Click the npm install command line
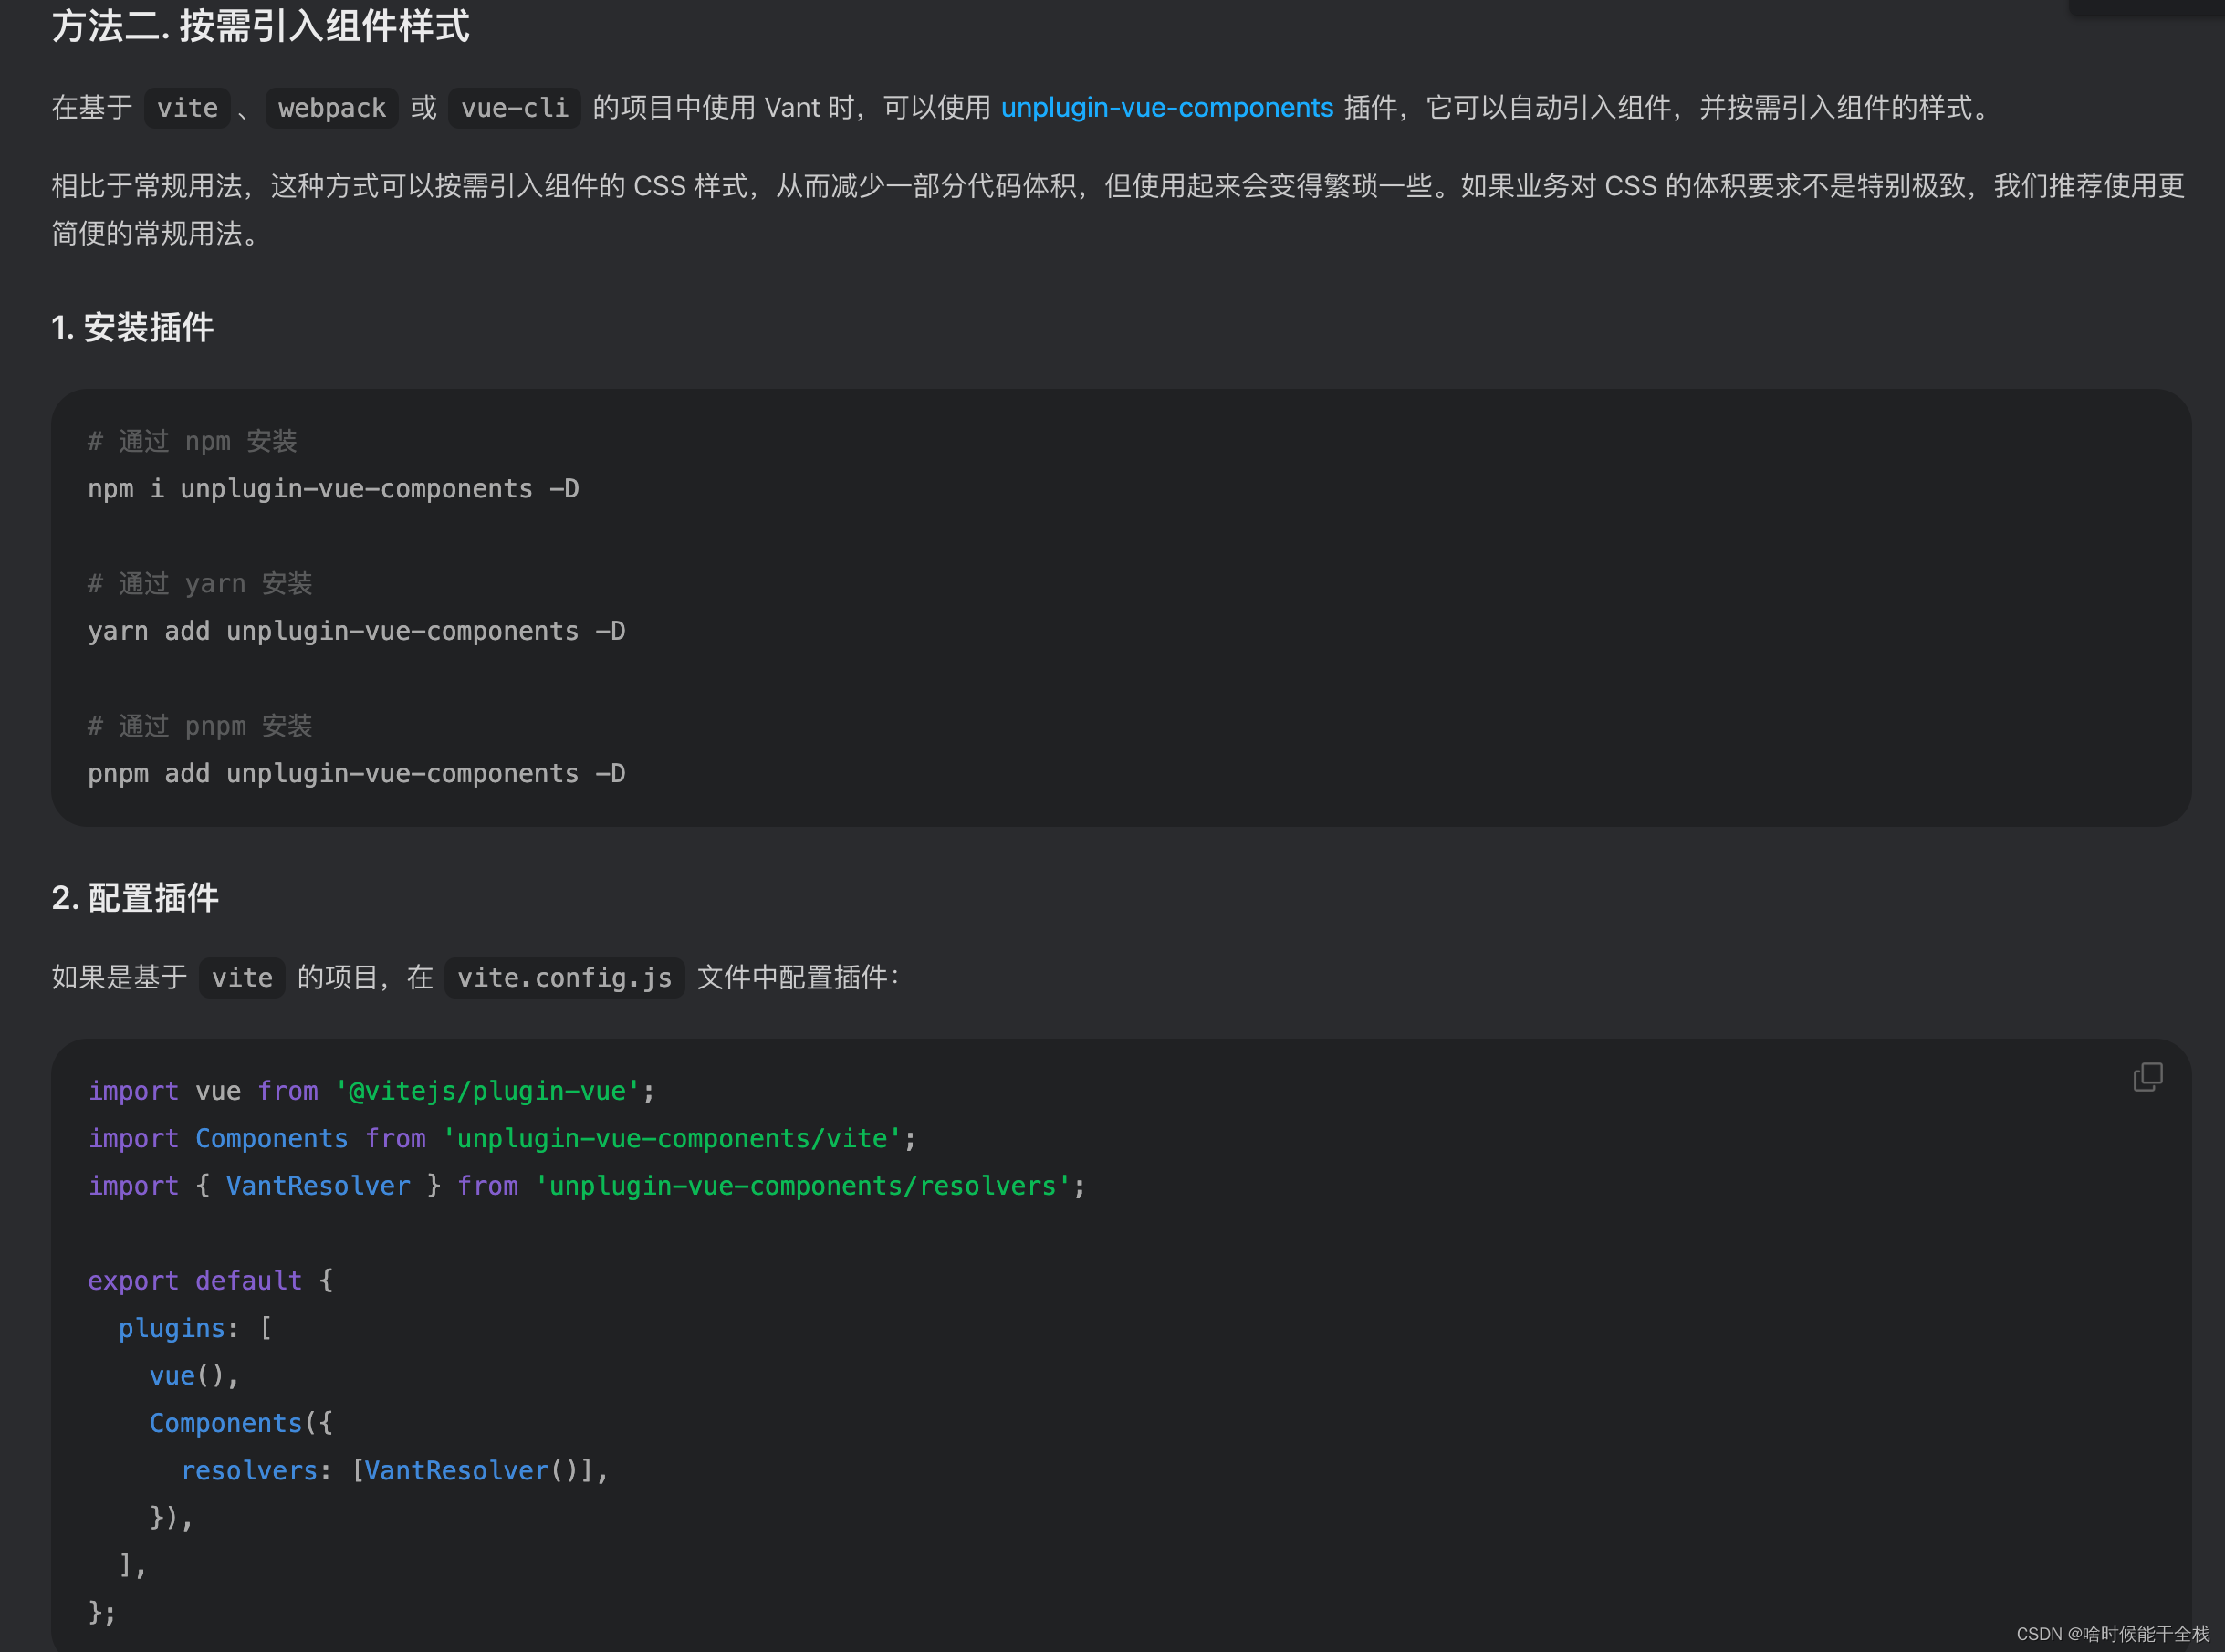 tap(333, 489)
